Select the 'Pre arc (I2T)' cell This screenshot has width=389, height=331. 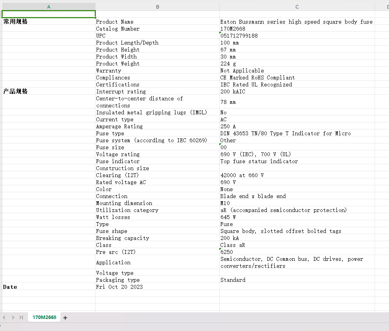[x=158, y=252]
